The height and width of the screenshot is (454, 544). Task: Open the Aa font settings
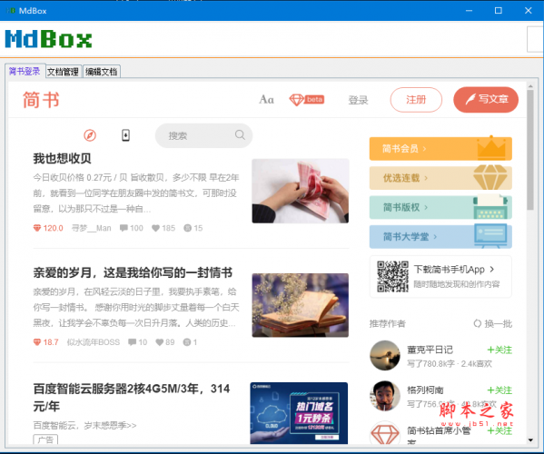coord(266,100)
